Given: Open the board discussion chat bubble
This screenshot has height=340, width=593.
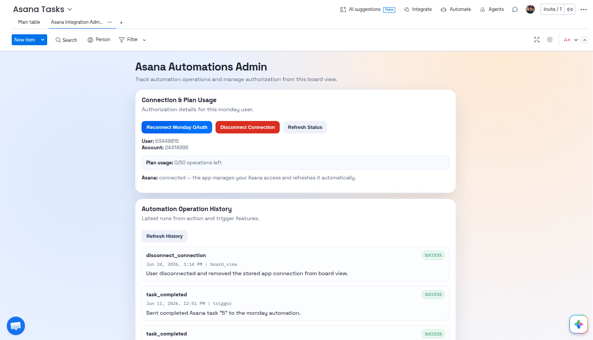Looking at the screenshot, I should [515, 9].
